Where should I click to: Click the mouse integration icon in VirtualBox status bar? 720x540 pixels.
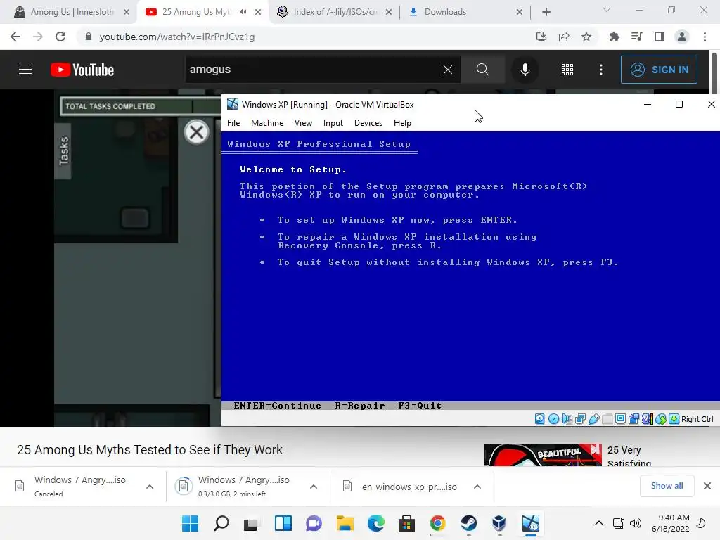click(x=661, y=419)
